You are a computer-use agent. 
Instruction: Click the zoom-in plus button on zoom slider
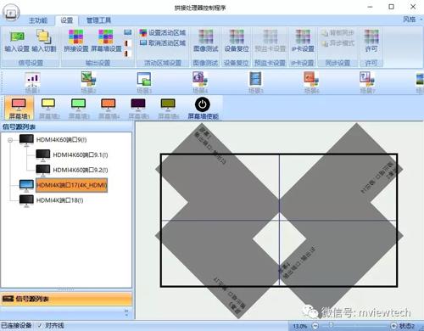tap(393, 326)
